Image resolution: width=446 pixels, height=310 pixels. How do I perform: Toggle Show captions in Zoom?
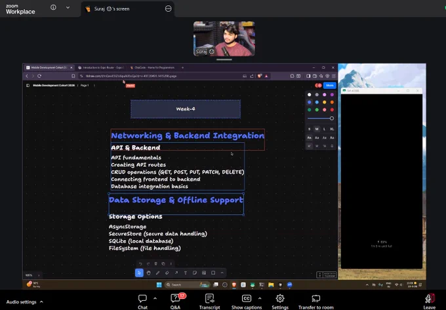tap(247, 301)
